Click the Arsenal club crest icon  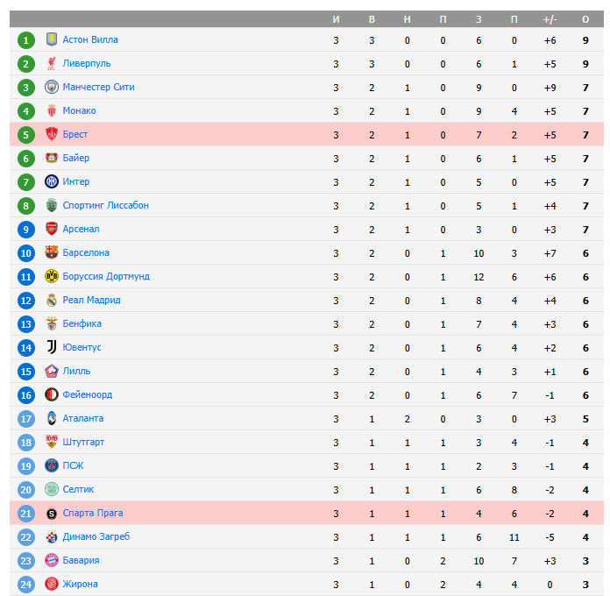pyautogui.click(x=51, y=229)
